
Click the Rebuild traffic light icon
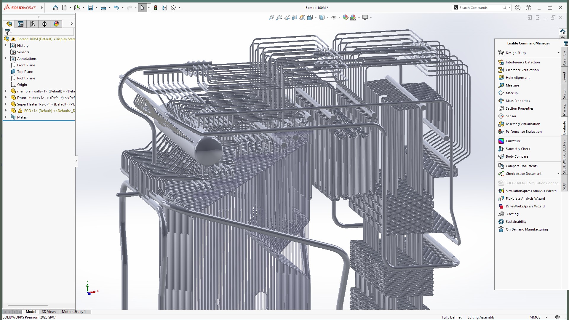click(156, 8)
